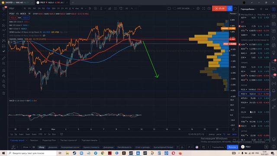Open the chart patterns tool group
The width and height of the screenshot is (277, 156).
click(4, 41)
